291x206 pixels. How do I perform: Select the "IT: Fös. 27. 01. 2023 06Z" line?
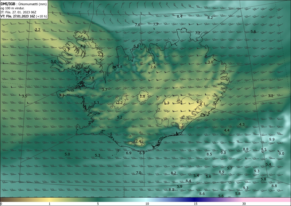click(18, 12)
